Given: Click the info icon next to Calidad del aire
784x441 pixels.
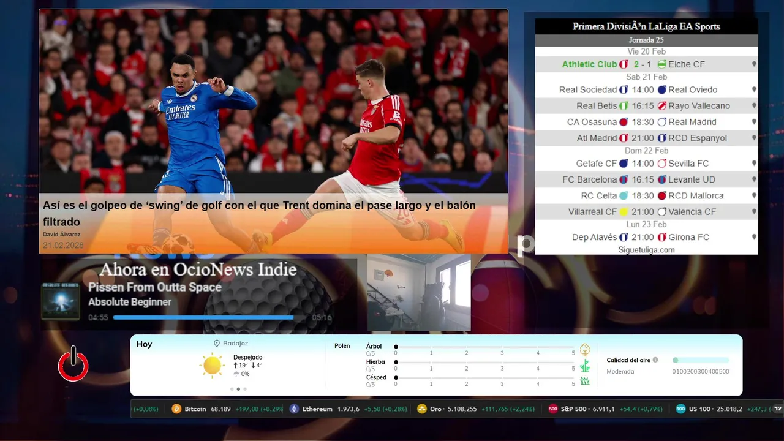Looking at the screenshot, I should click(x=655, y=360).
